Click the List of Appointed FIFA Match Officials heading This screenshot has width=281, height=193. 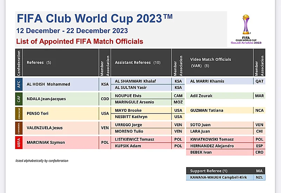(80, 41)
